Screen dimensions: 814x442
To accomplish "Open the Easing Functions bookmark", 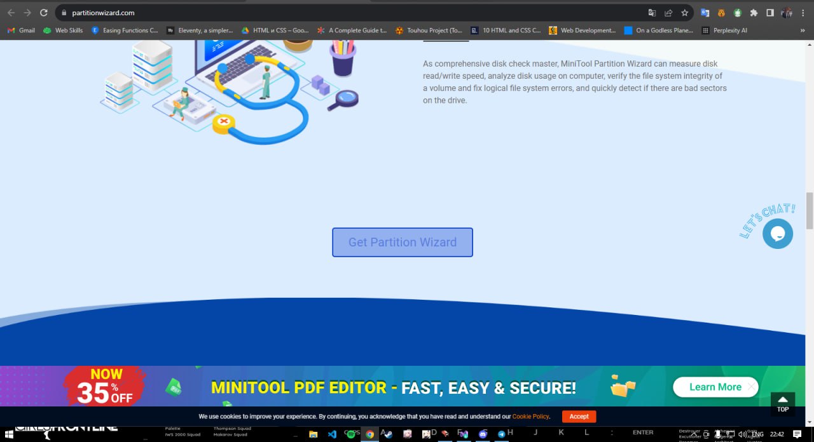I will (x=125, y=30).
